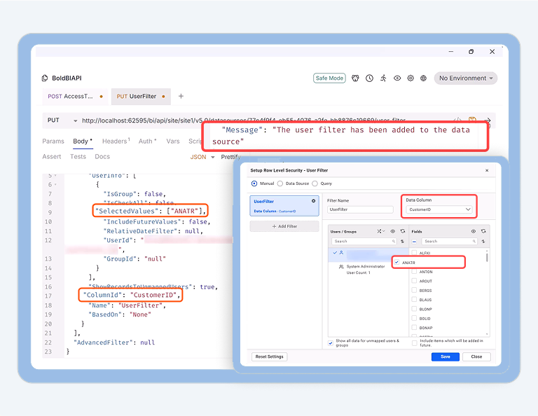538x416 pixels.
Task: Click the eye icon in Users / Groups header
Action: coord(392,231)
